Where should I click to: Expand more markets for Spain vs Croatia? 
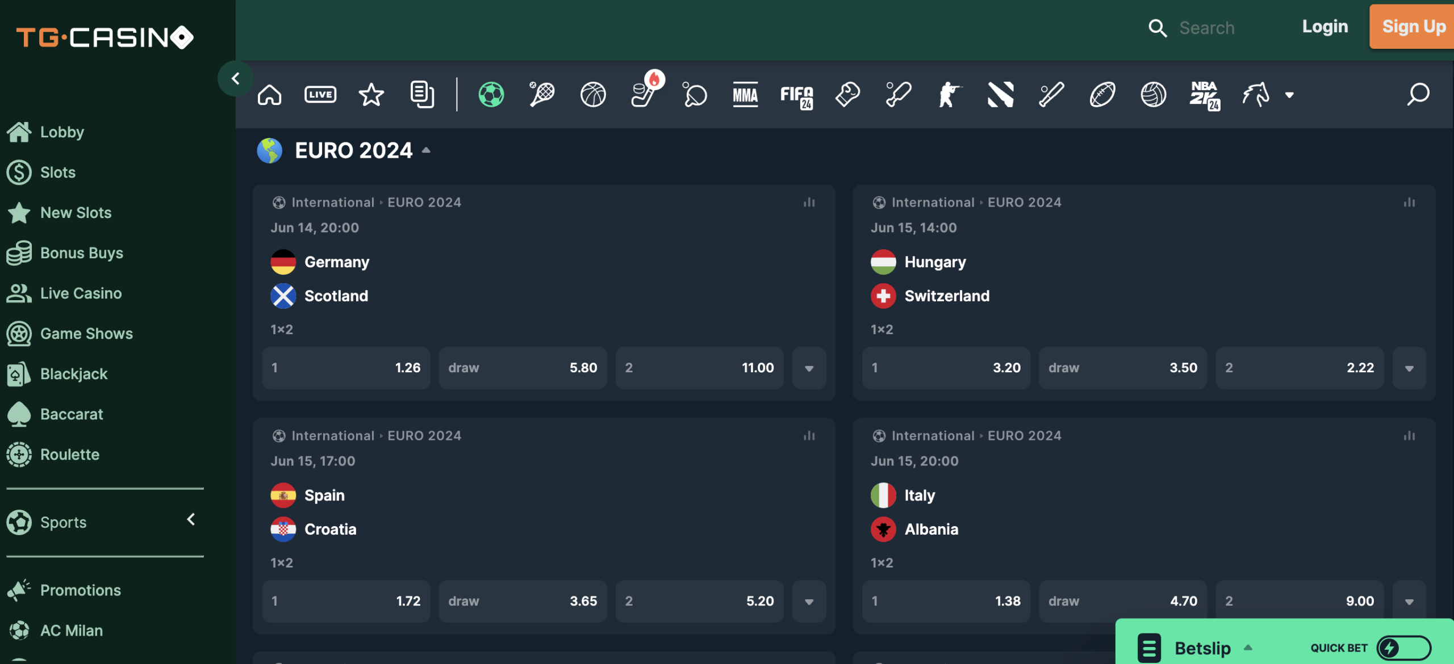pos(809,602)
